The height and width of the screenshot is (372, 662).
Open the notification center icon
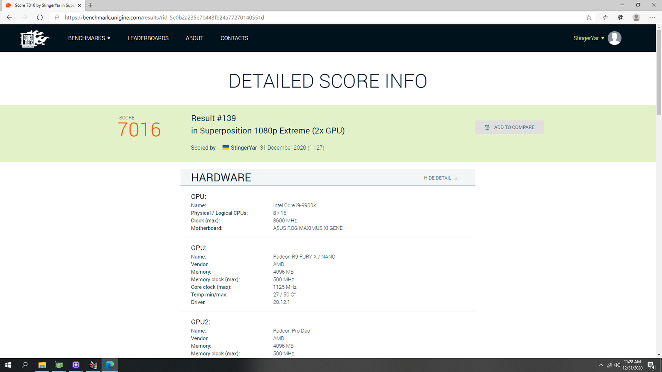(651, 365)
